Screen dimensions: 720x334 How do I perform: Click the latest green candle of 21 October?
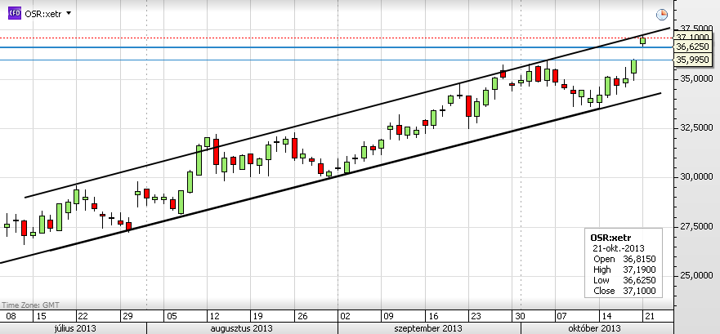[x=643, y=41]
